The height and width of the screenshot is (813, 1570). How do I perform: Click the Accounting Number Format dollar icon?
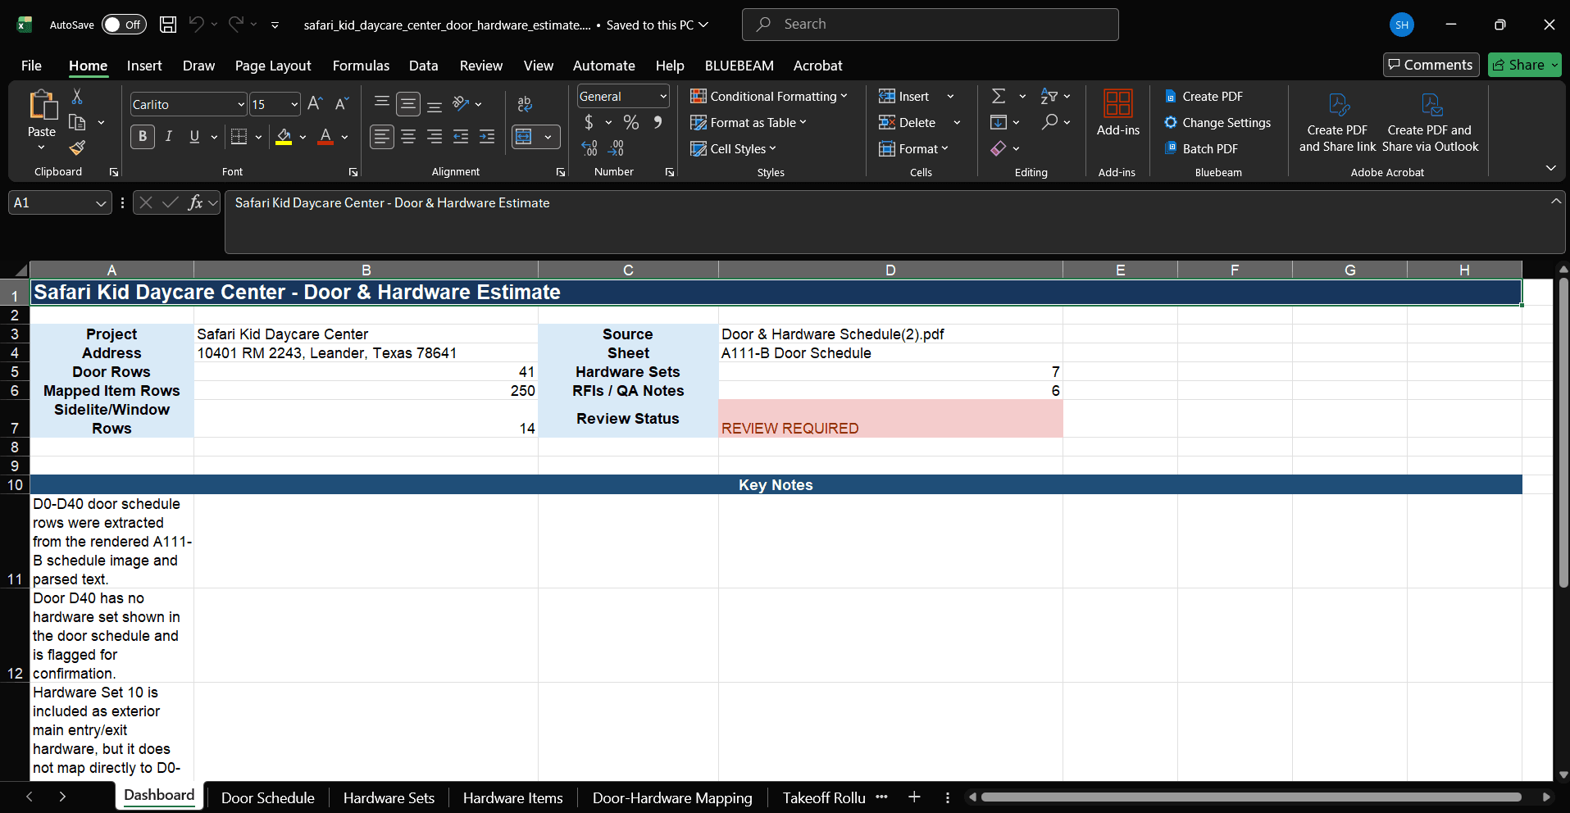tap(589, 122)
